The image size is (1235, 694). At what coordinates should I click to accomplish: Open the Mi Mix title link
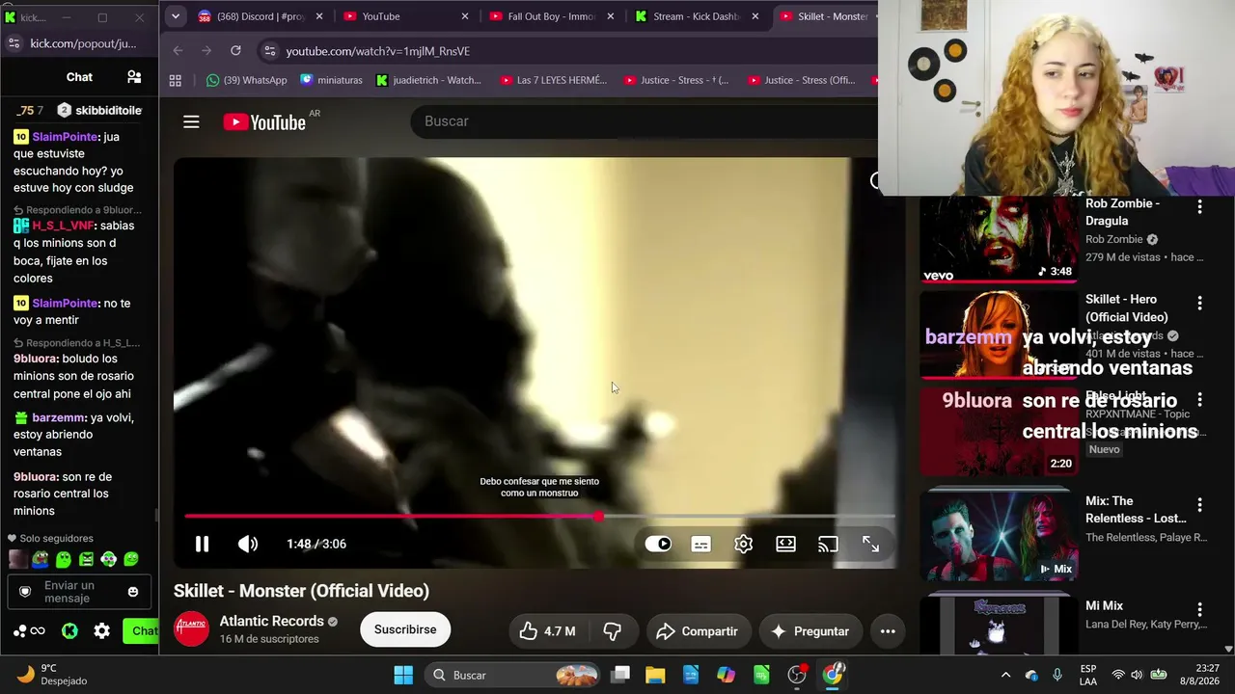[1104, 606]
